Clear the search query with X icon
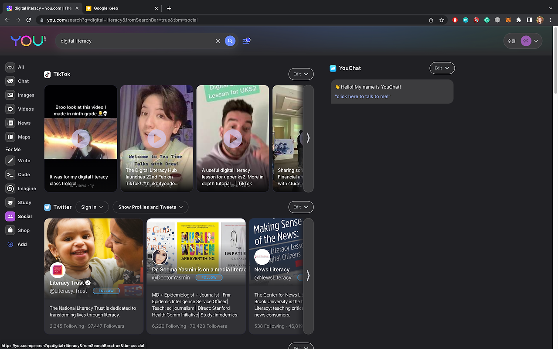558x349 pixels. tap(218, 41)
